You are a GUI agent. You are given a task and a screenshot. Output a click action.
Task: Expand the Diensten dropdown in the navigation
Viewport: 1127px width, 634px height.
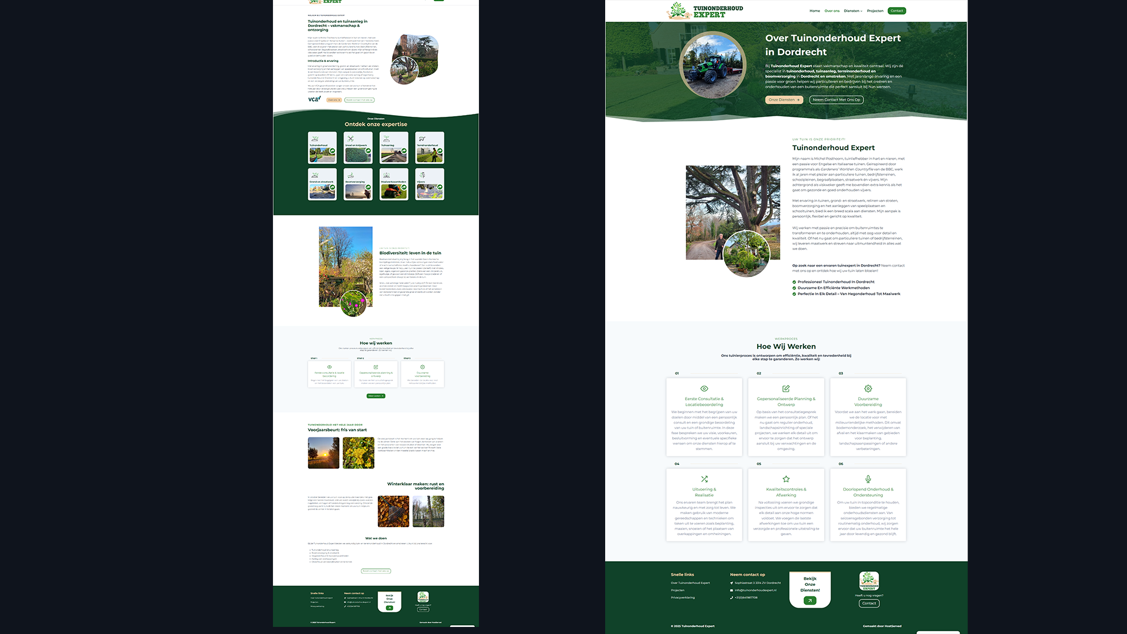(x=852, y=11)
